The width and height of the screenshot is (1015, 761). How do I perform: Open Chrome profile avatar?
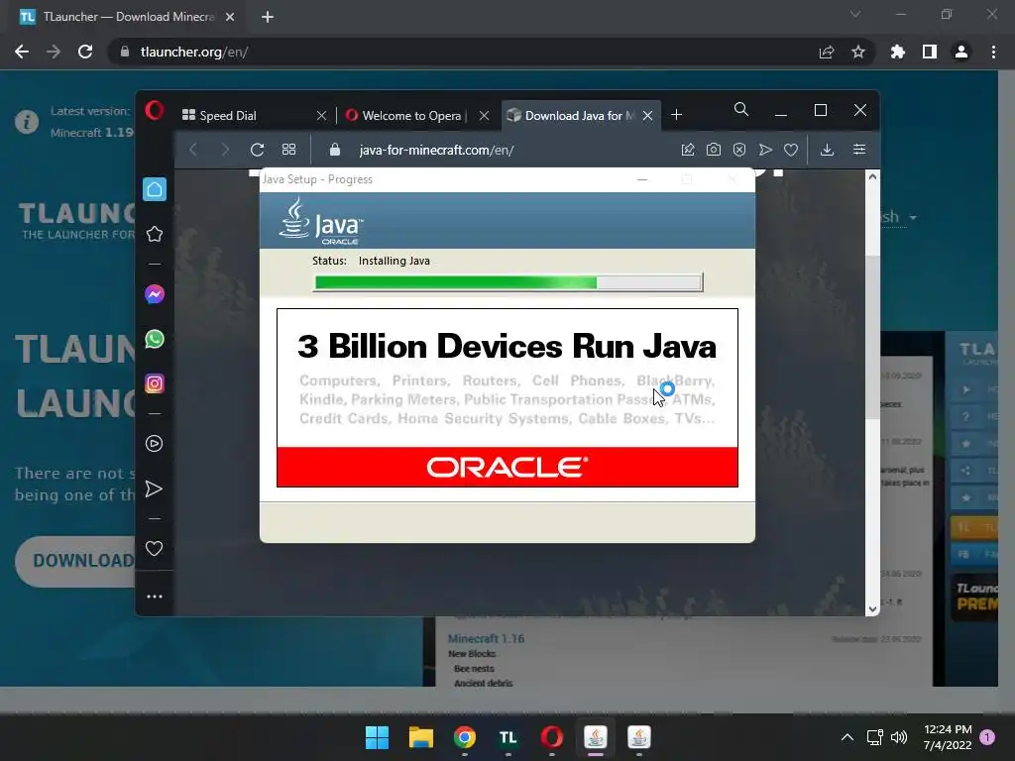click(x=961, y=52)
